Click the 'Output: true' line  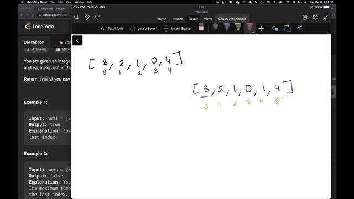point(44,124)
